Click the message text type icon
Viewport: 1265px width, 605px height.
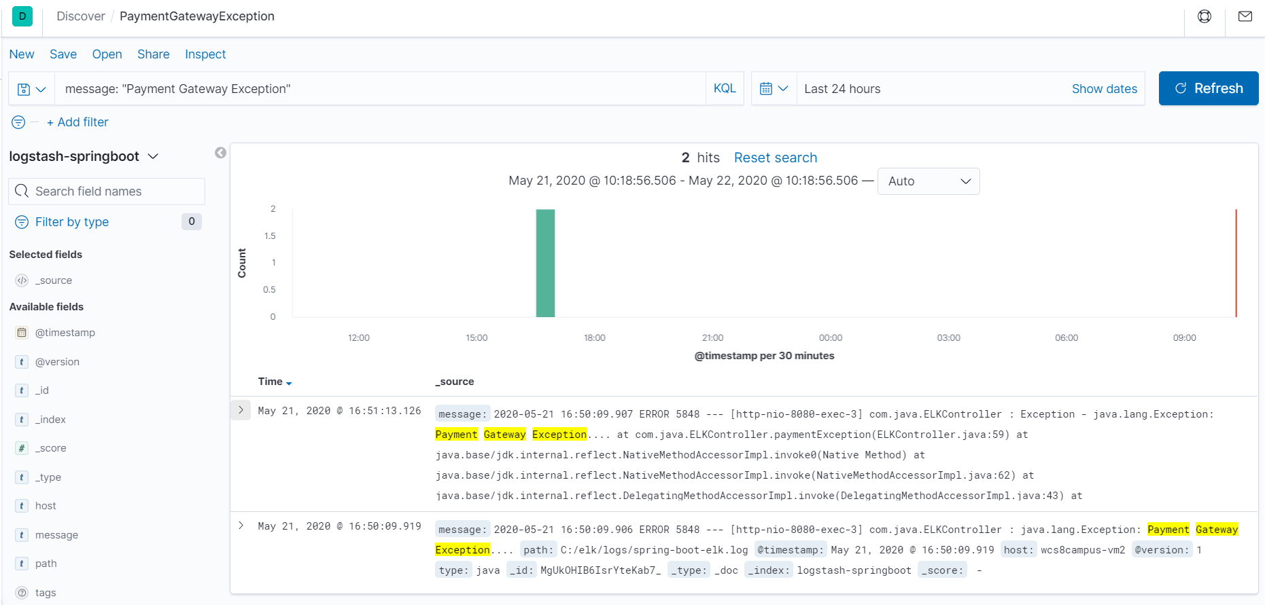point(22,535)
